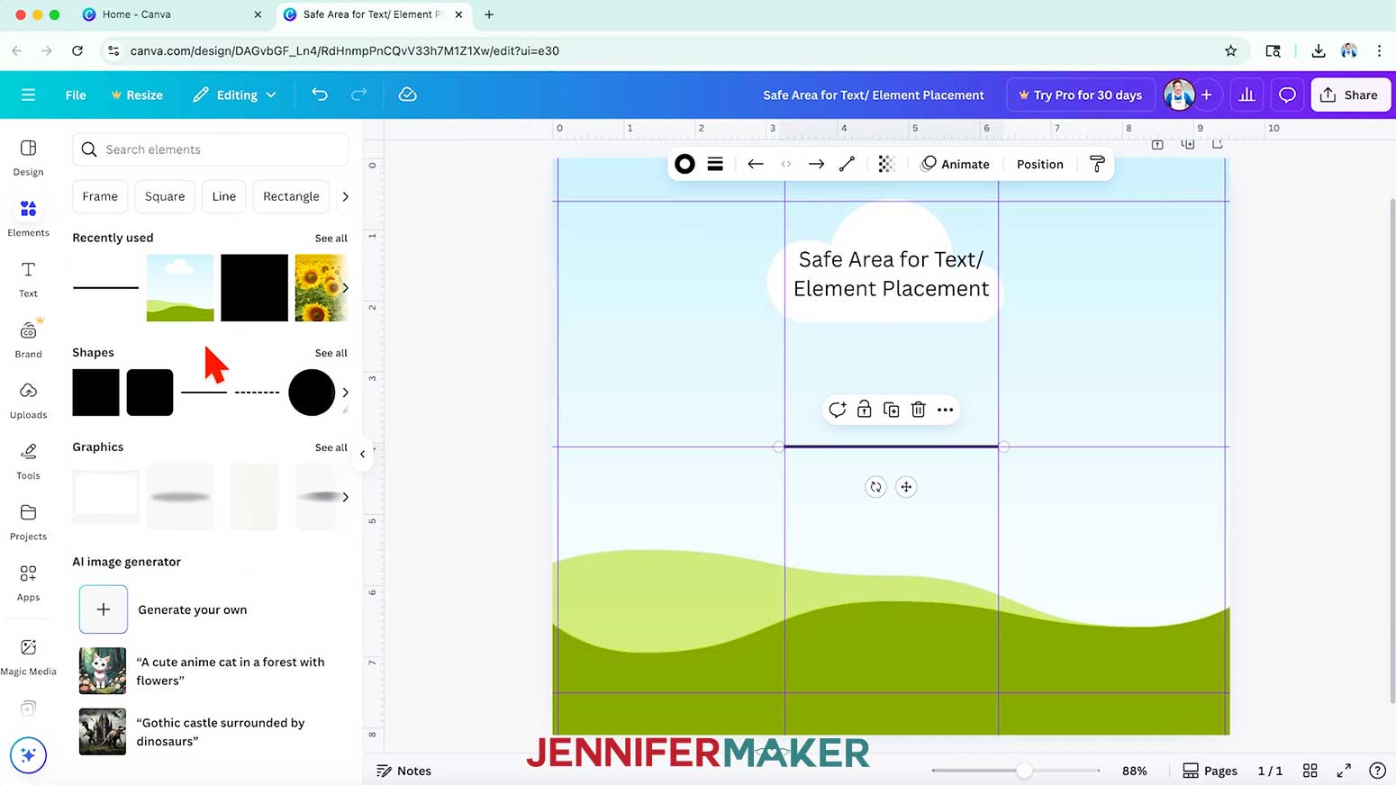
Task: Open grid view of pages
Action: [x=1310, y=771]
